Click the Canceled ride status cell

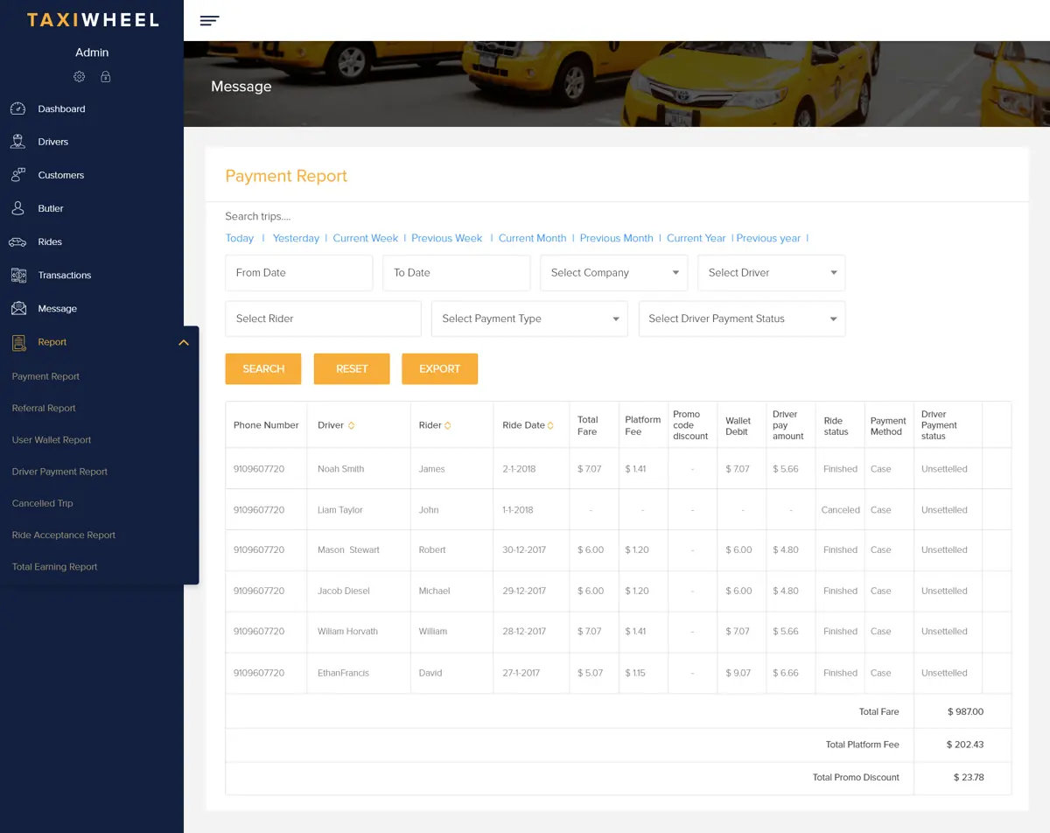840,510
